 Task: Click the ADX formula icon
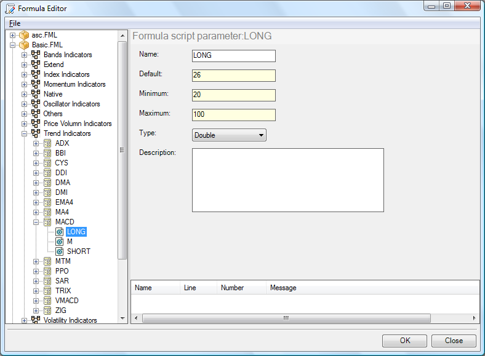(x=47, y=143)
